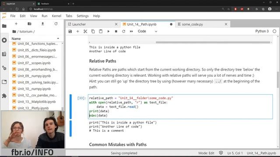Open the Commands palette sidebar icon
Image resolution: width=280 pixels, height=157 pixels.
pos(4,54)
